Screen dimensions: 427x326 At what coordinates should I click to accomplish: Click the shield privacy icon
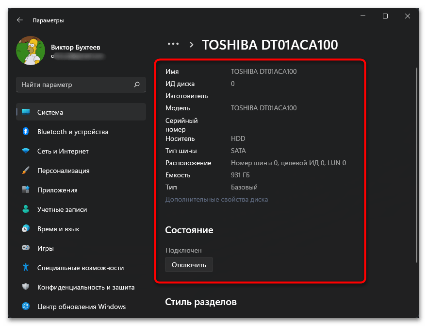coord(26,287)
